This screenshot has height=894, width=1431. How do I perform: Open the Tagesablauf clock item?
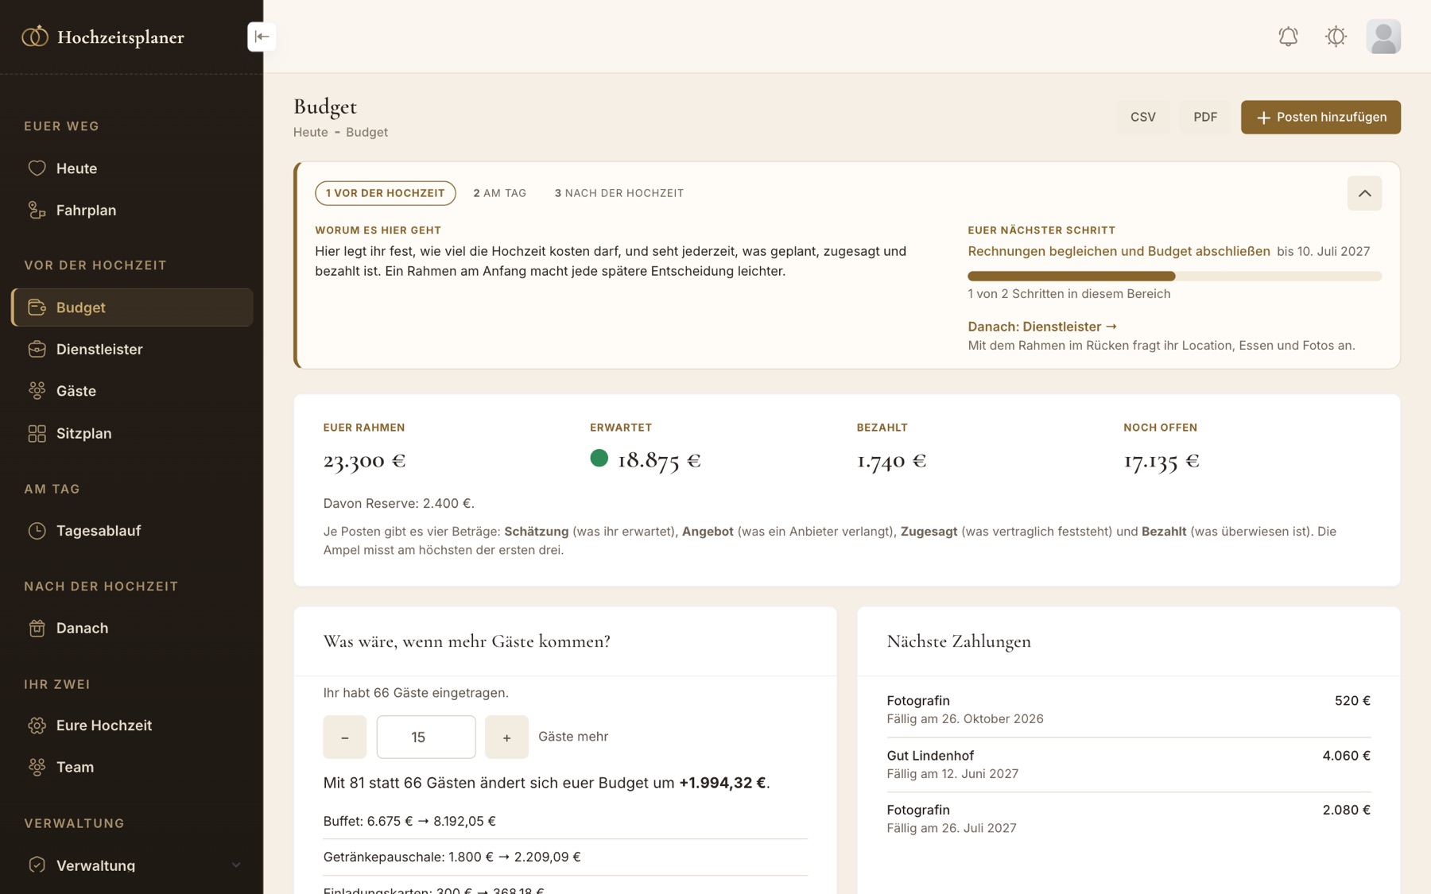132,531
